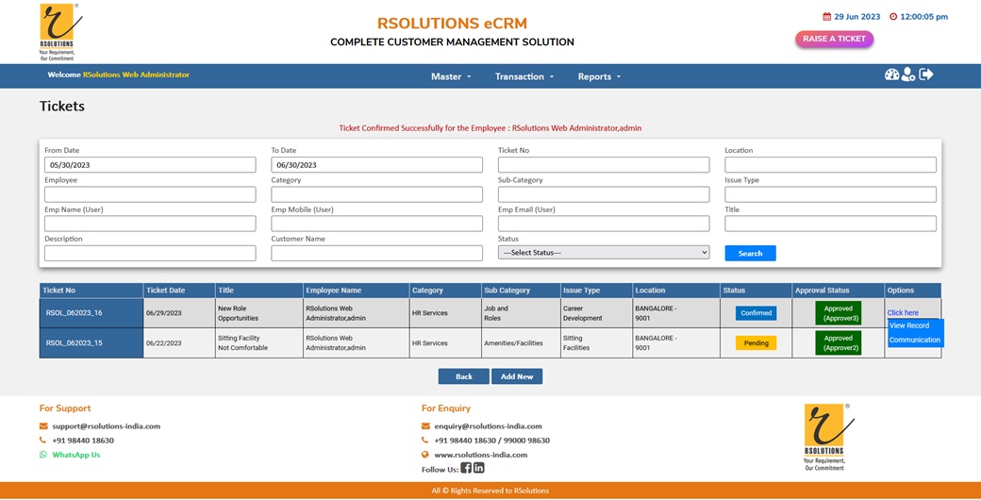Select Communication in the options popup
Viewport: 981px width, 500px height.
pos(914,340)
